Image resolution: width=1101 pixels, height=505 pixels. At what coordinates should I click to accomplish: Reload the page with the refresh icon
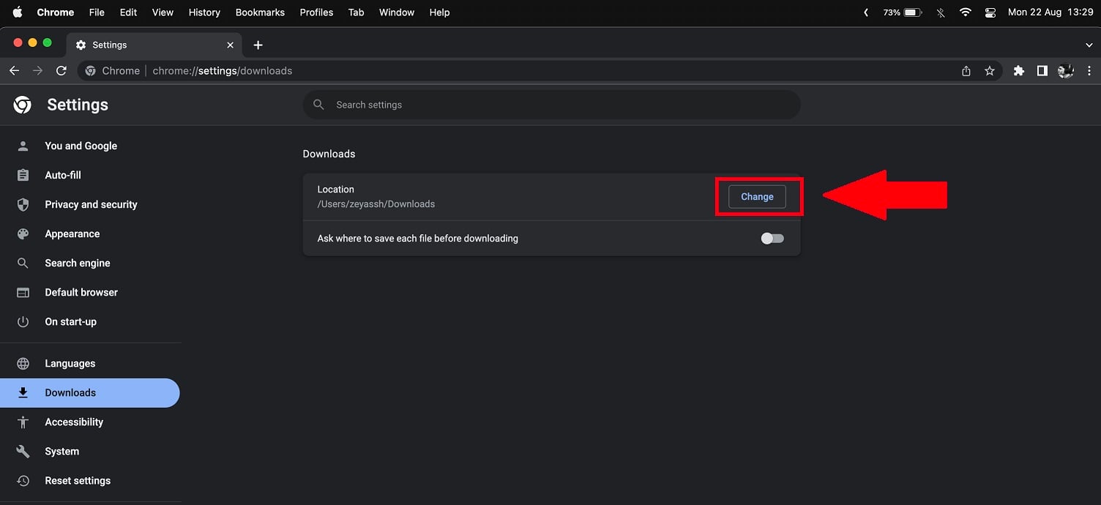(61, 70)
